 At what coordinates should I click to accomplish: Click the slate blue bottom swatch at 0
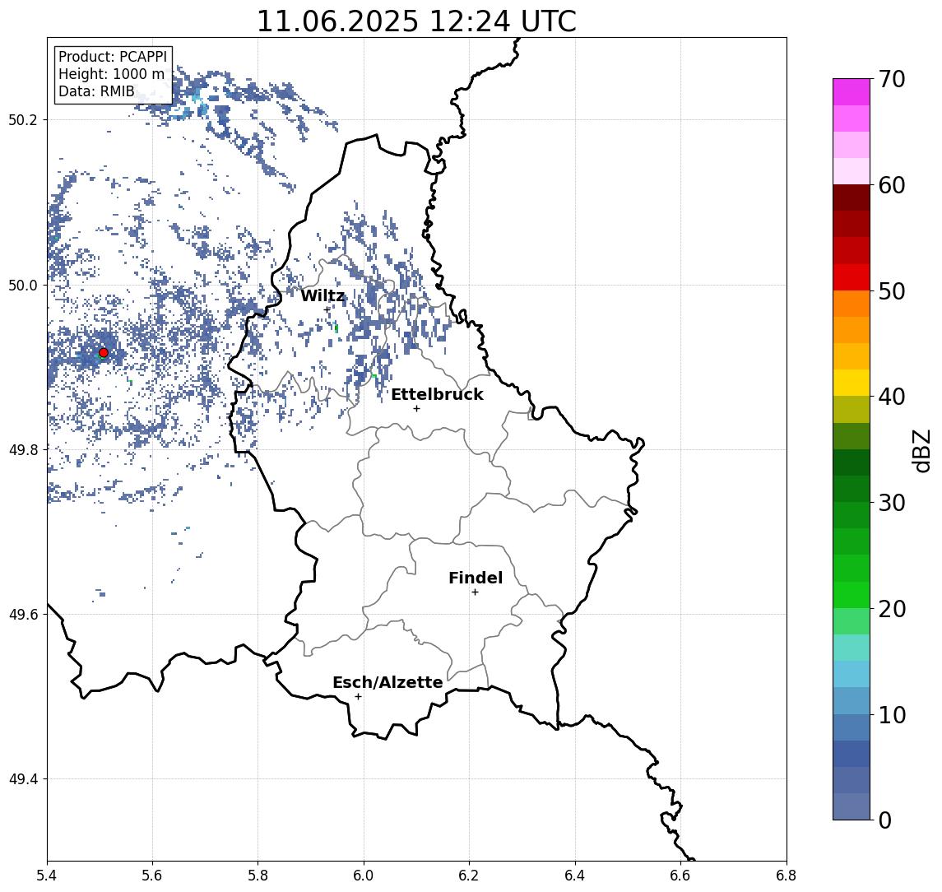[x=852, y=806]
